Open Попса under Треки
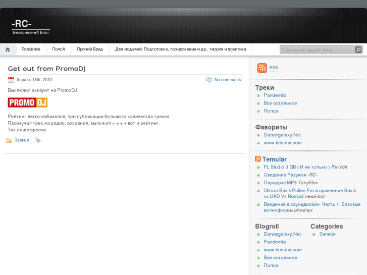Image resolution: width=367 pixels, height=275 pixels. 271,111
